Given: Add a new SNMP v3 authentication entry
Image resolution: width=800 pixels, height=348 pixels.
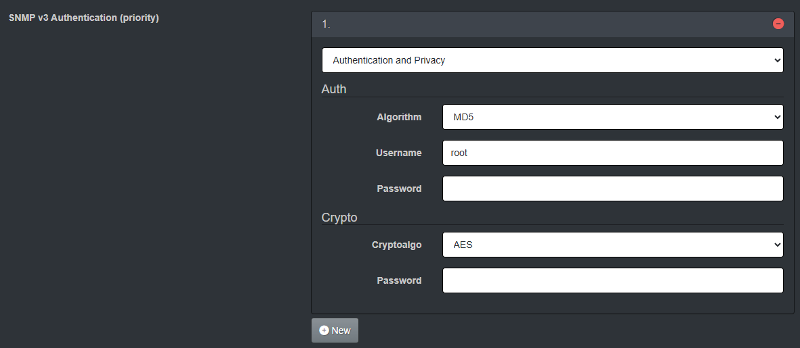Looking at the screenshot, I should (x=335, y=330).
